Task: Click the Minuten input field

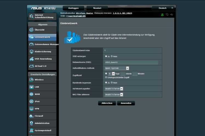Action: coord(135,74)
